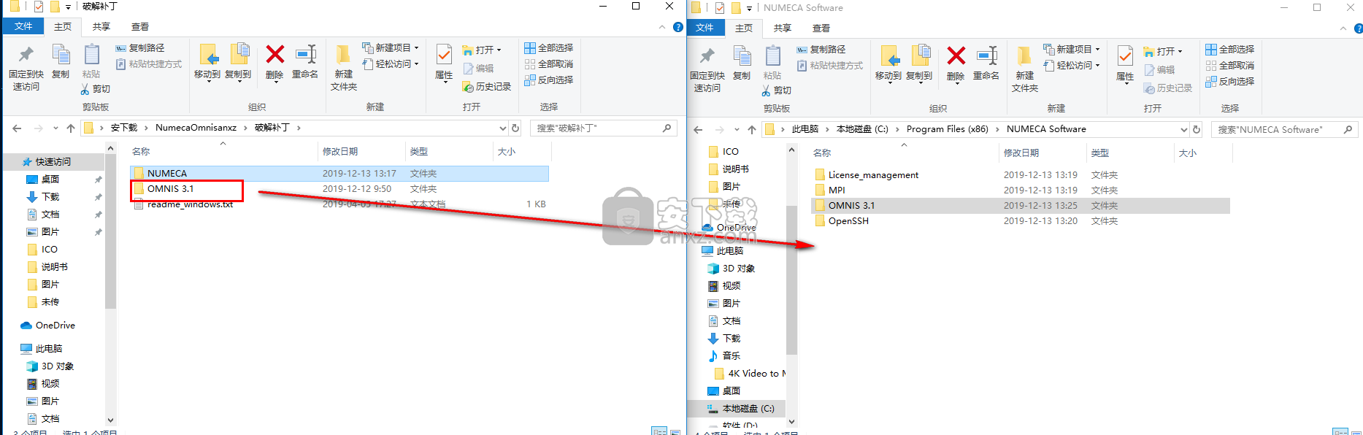
Task: Expand address history dropdown in left window
Action: click(503, 128)
